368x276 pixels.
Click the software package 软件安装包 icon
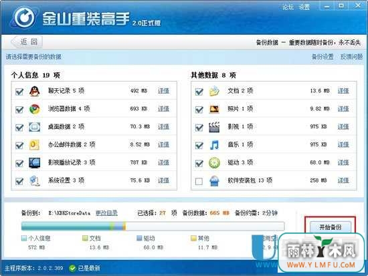pyautogui.click(x=214, y=181)
